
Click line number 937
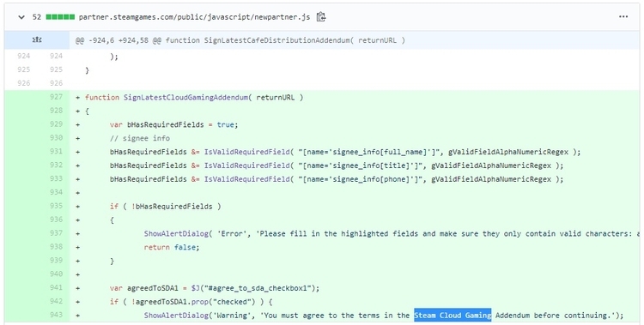(57, 233)
